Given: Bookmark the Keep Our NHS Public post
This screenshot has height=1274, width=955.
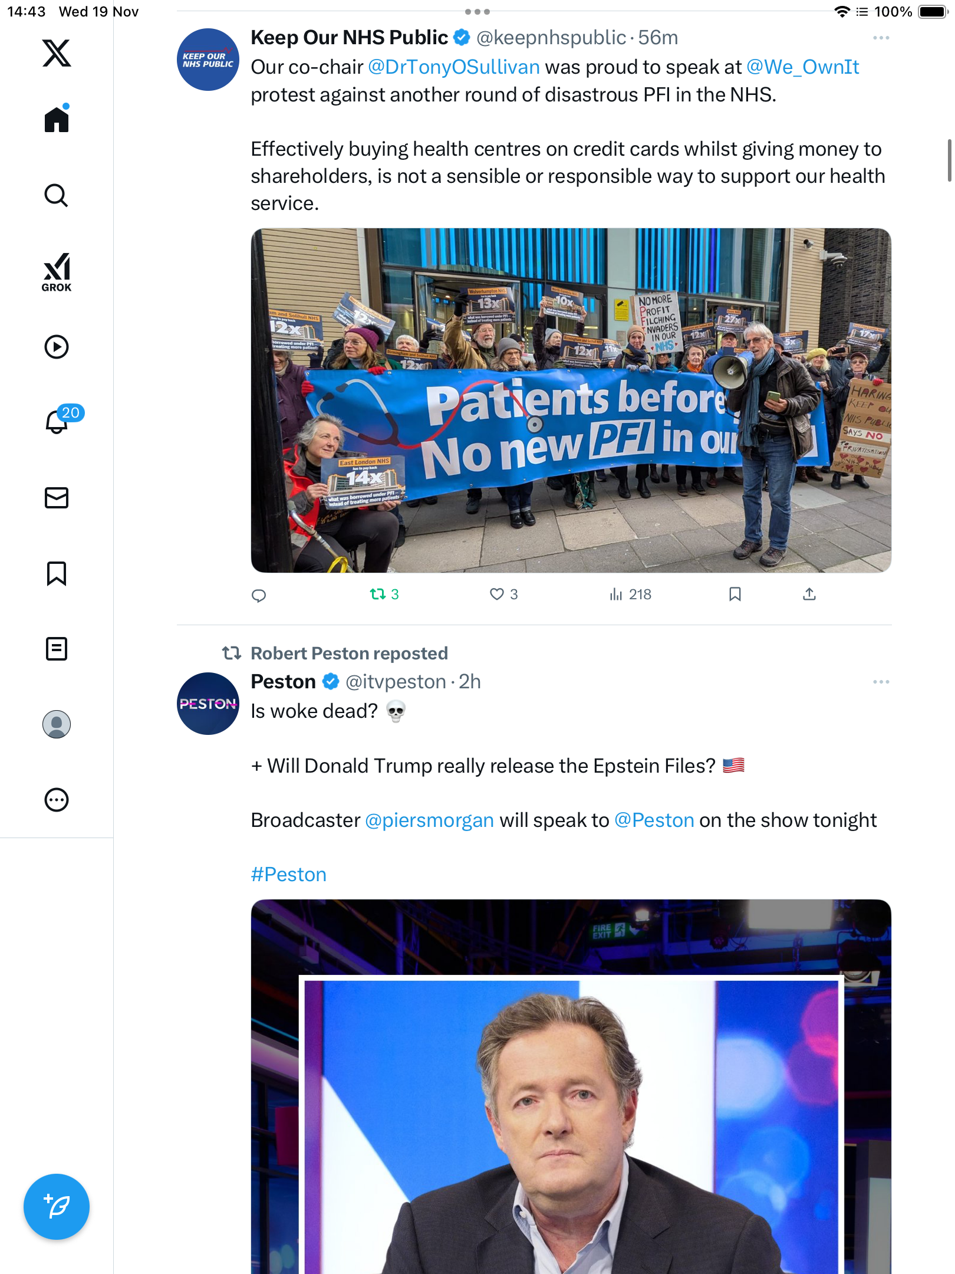Looking at the screenshot, I should pyautogui.click(x=735, y=595).
